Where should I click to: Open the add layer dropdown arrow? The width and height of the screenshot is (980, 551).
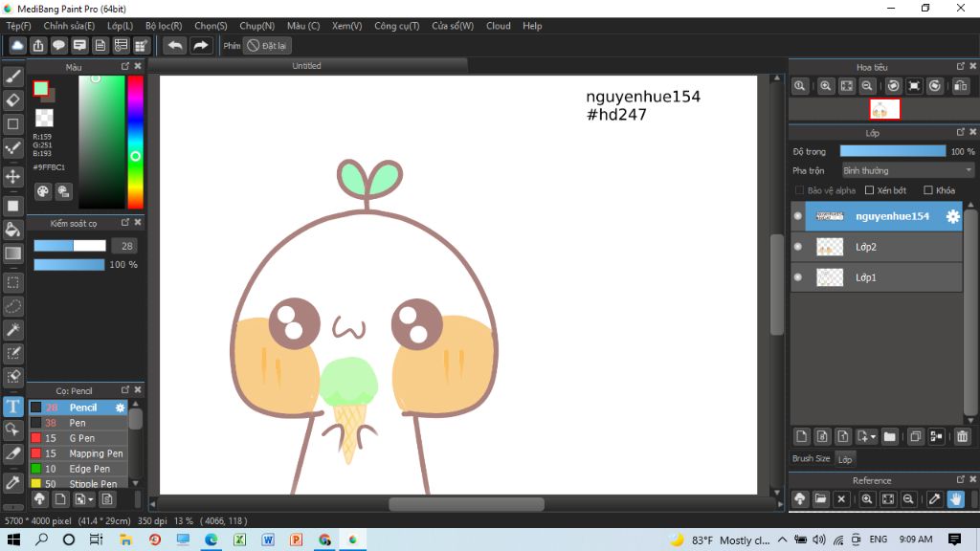pos(873,436)
